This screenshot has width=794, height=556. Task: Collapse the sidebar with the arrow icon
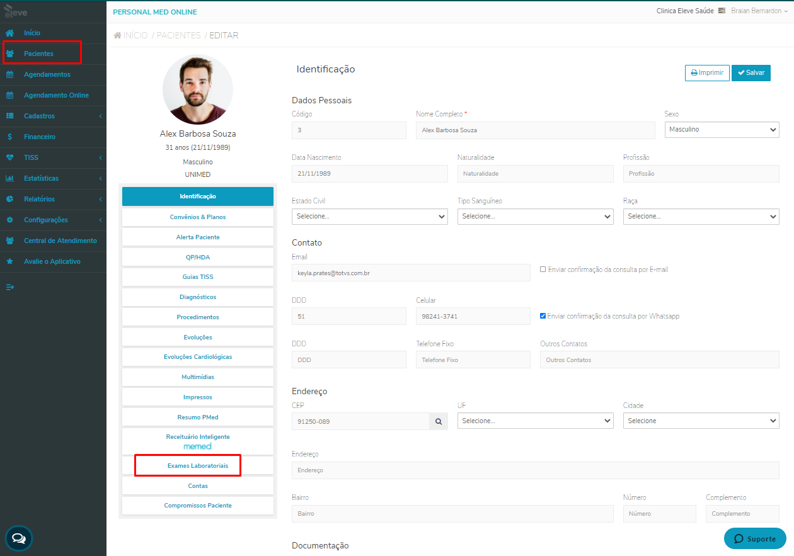coord(10,287)
